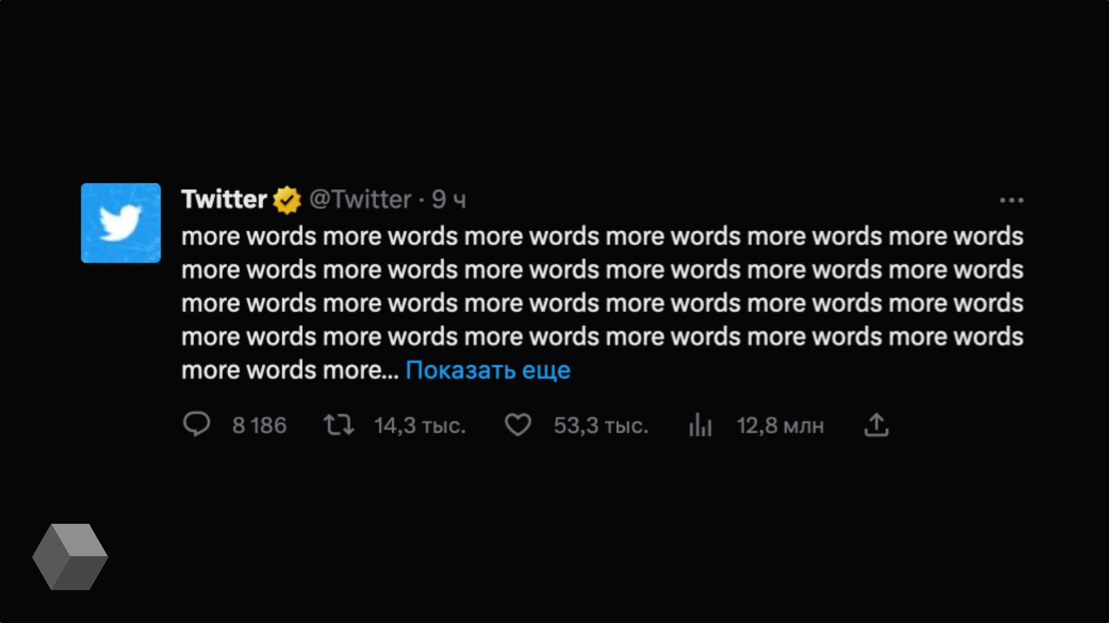Click the gray cube logo in the corner
Screen dimensions: 1109x623
pos(70,557)
